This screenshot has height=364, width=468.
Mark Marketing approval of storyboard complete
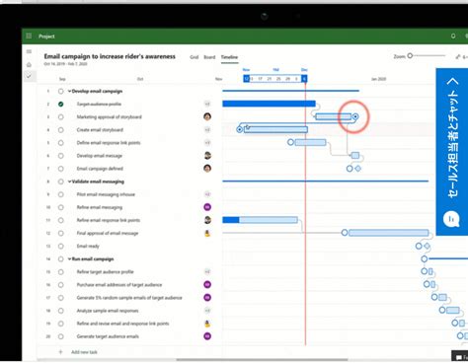(x=60, y=117)
